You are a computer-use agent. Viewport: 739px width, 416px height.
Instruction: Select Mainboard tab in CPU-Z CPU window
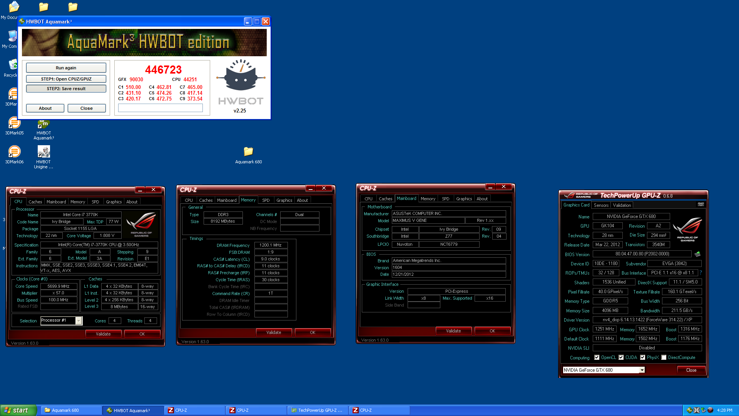[56, 202]
